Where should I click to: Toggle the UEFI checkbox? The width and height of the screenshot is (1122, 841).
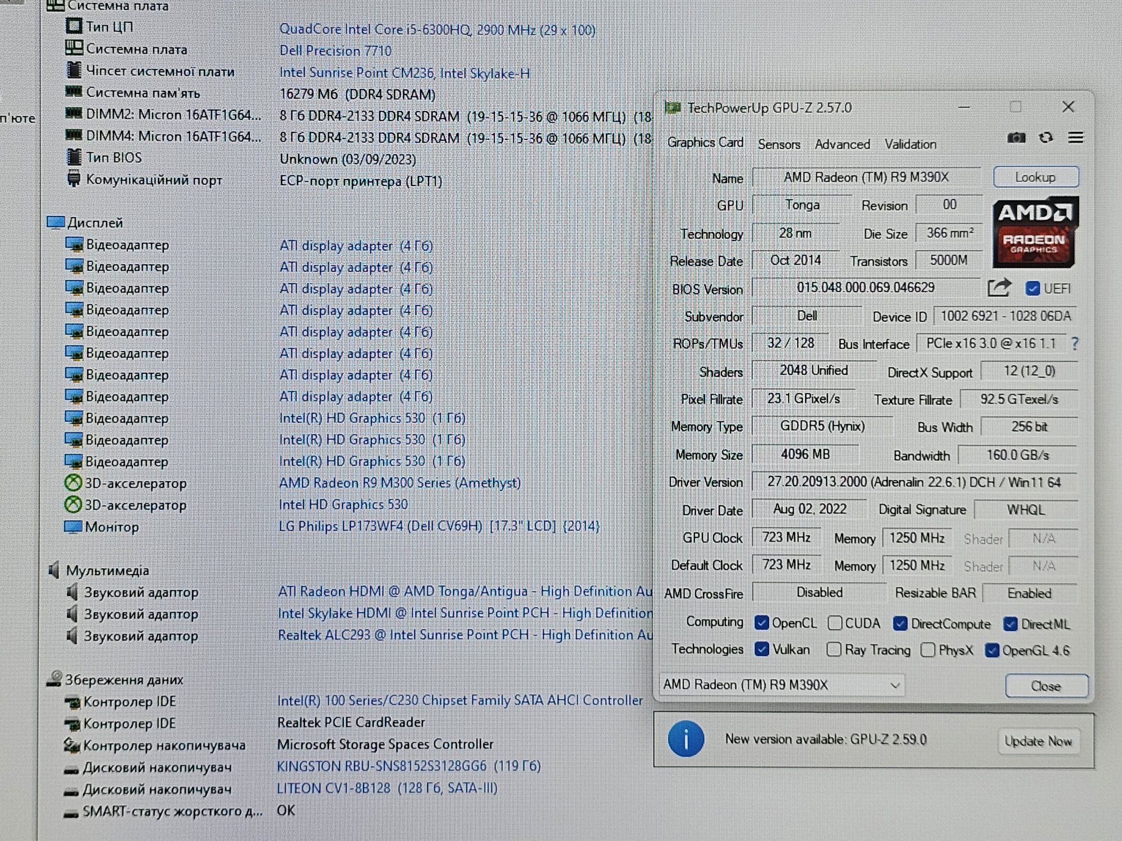1032,288
